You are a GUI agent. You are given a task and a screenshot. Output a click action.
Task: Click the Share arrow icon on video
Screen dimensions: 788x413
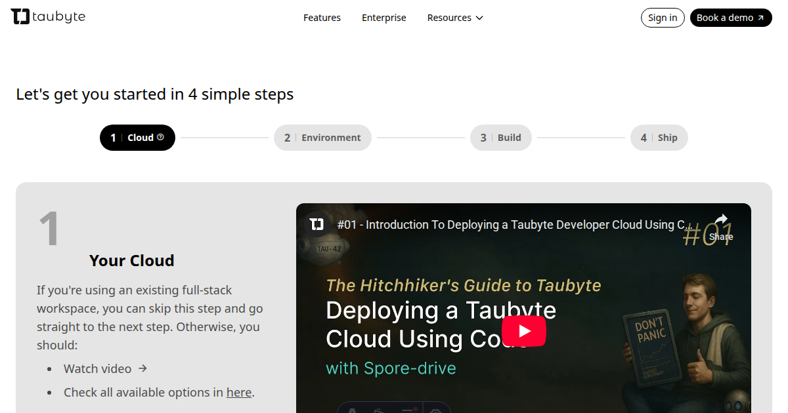[x=721, y=221]
